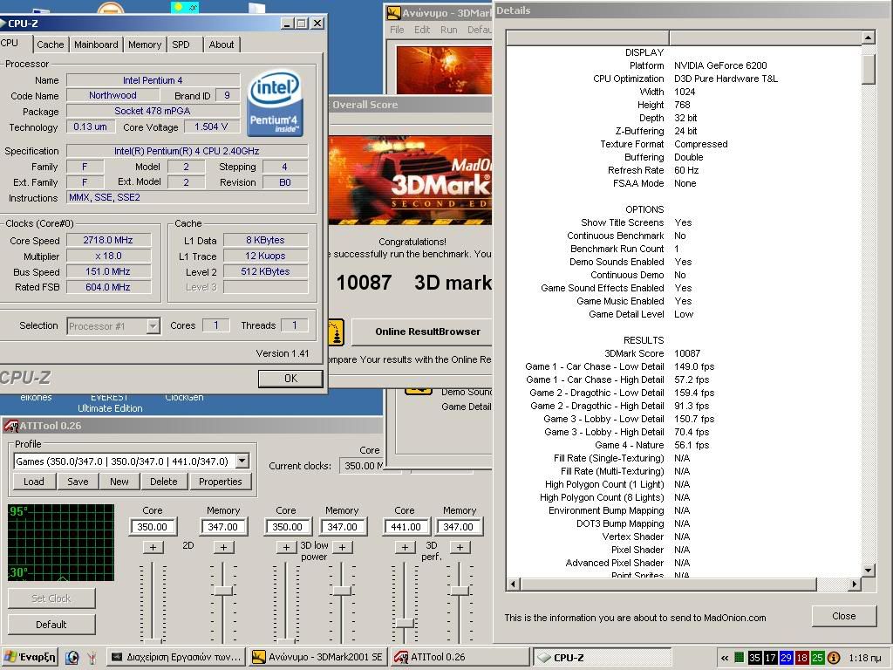Click the 2D Core clock input field
Viewport: 893px width, 670px height.
click(153, 527)
